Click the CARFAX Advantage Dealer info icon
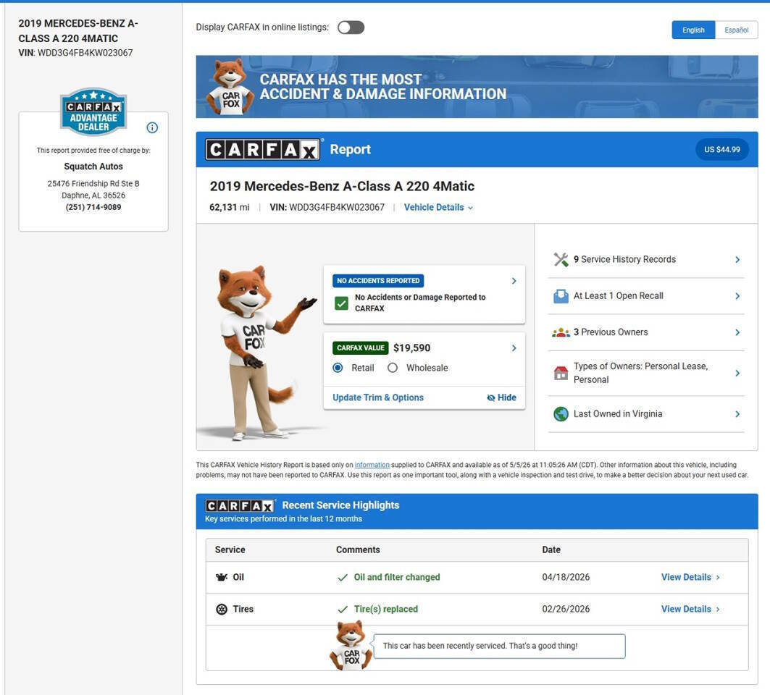This screenshot has width=770, height=695. click(x=152, y=127)
